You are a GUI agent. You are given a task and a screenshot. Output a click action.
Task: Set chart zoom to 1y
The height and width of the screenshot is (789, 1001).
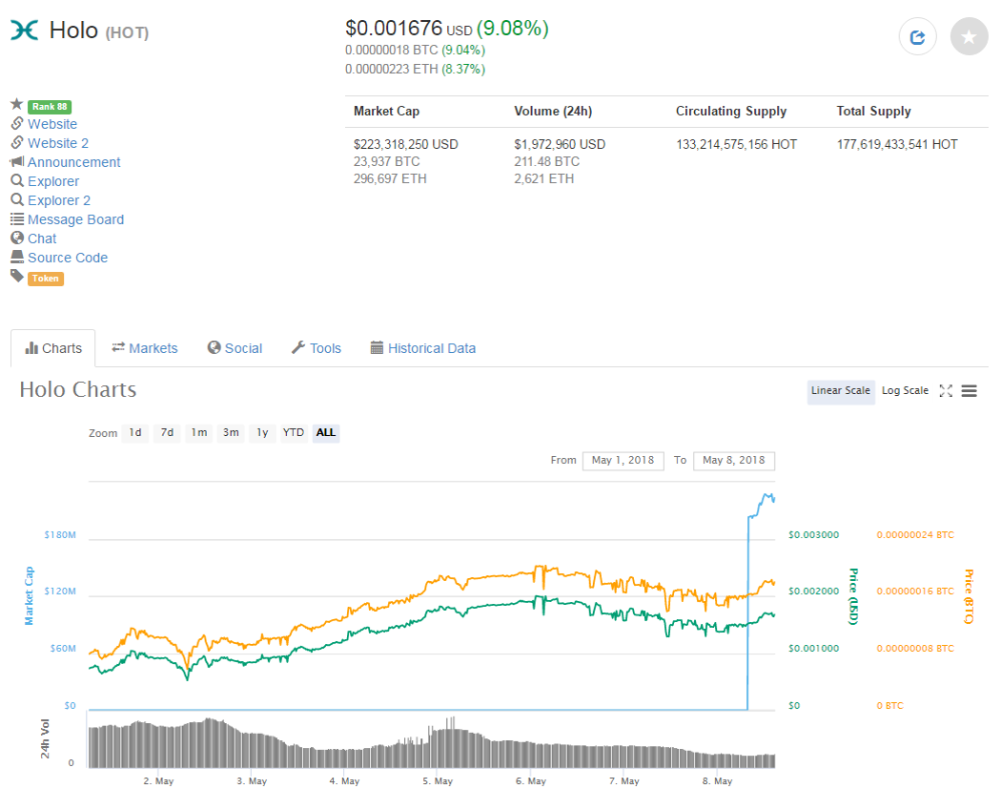click(x=262, y=432)
